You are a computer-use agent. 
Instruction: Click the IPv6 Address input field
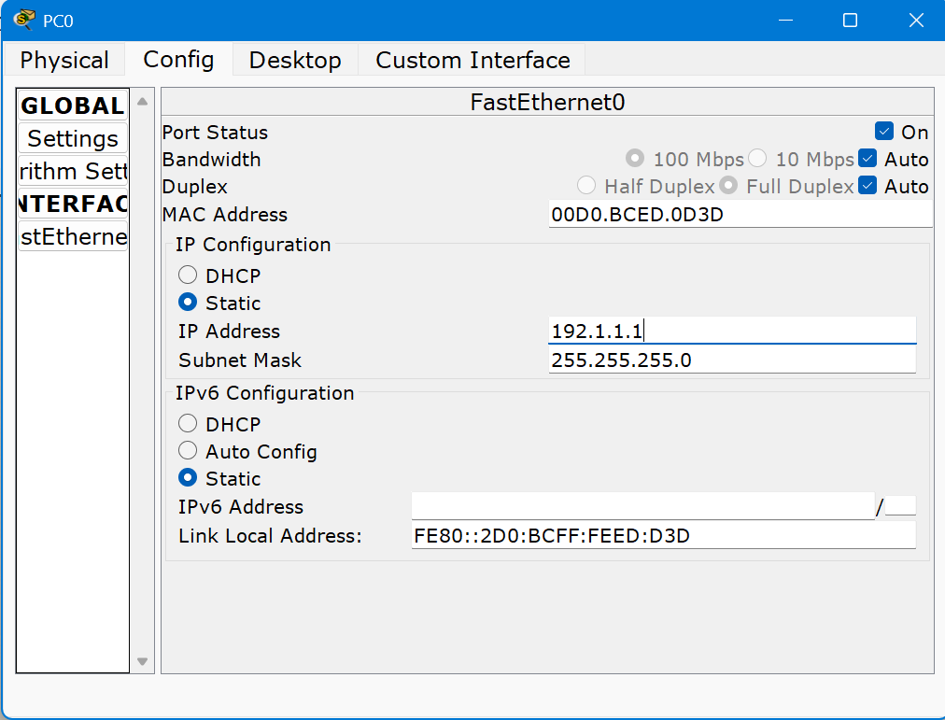tap(642, 506)
